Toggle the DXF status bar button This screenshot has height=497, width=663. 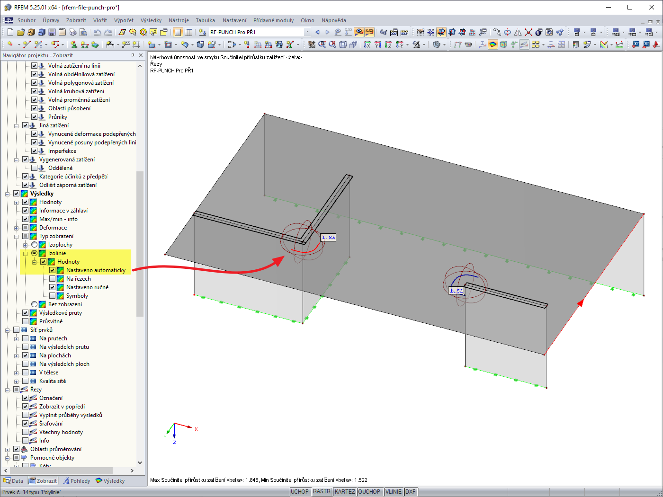410,492
